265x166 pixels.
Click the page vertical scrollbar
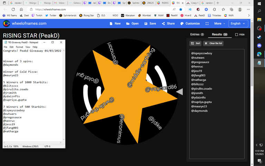[x=252, y=54]
